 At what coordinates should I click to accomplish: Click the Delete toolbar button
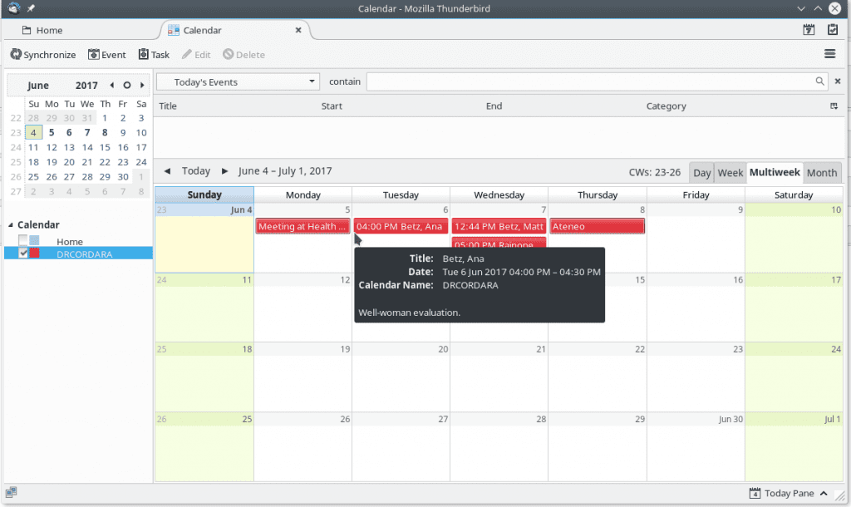pos(243,54)
